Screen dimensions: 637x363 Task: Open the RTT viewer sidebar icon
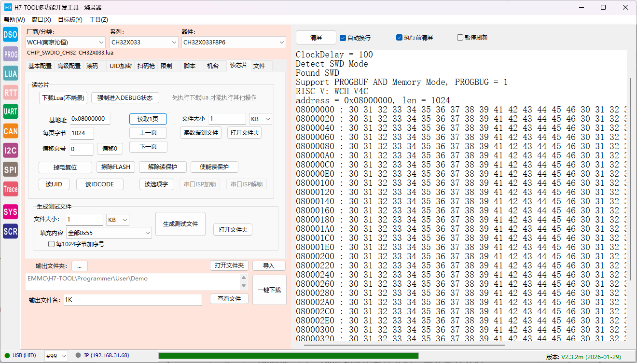click(10, 92)
